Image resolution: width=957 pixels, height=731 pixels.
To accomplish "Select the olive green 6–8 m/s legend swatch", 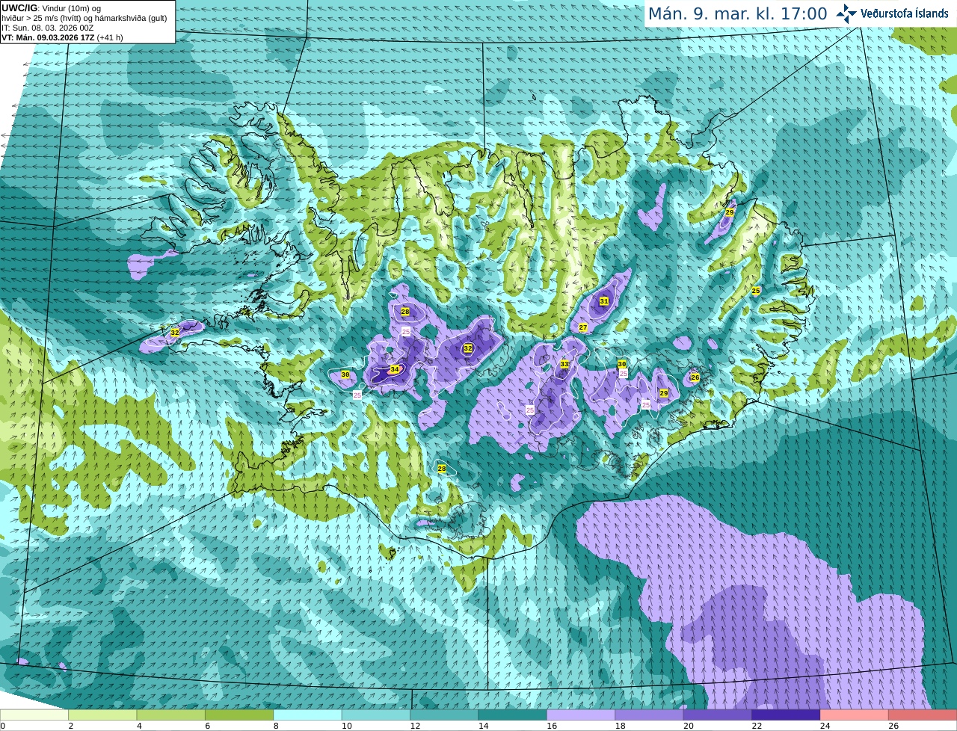I will point(239,715).
